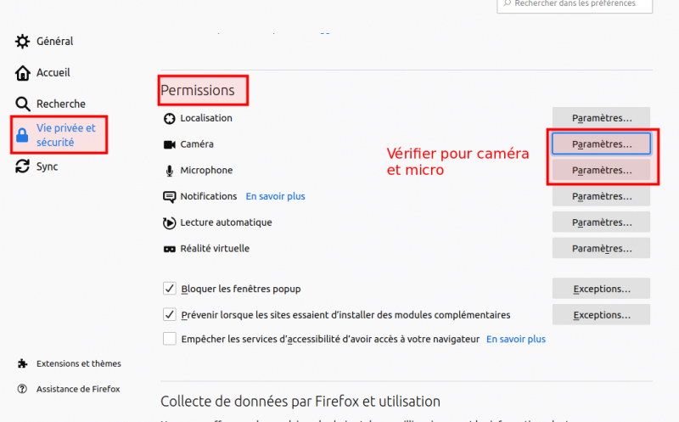Click the Sync arrows icon
The height and width of the screenshot is (422, 679).
coord(23,166)
